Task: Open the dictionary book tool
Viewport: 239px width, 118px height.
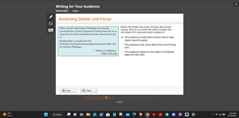Action: [x=50, y=31]
